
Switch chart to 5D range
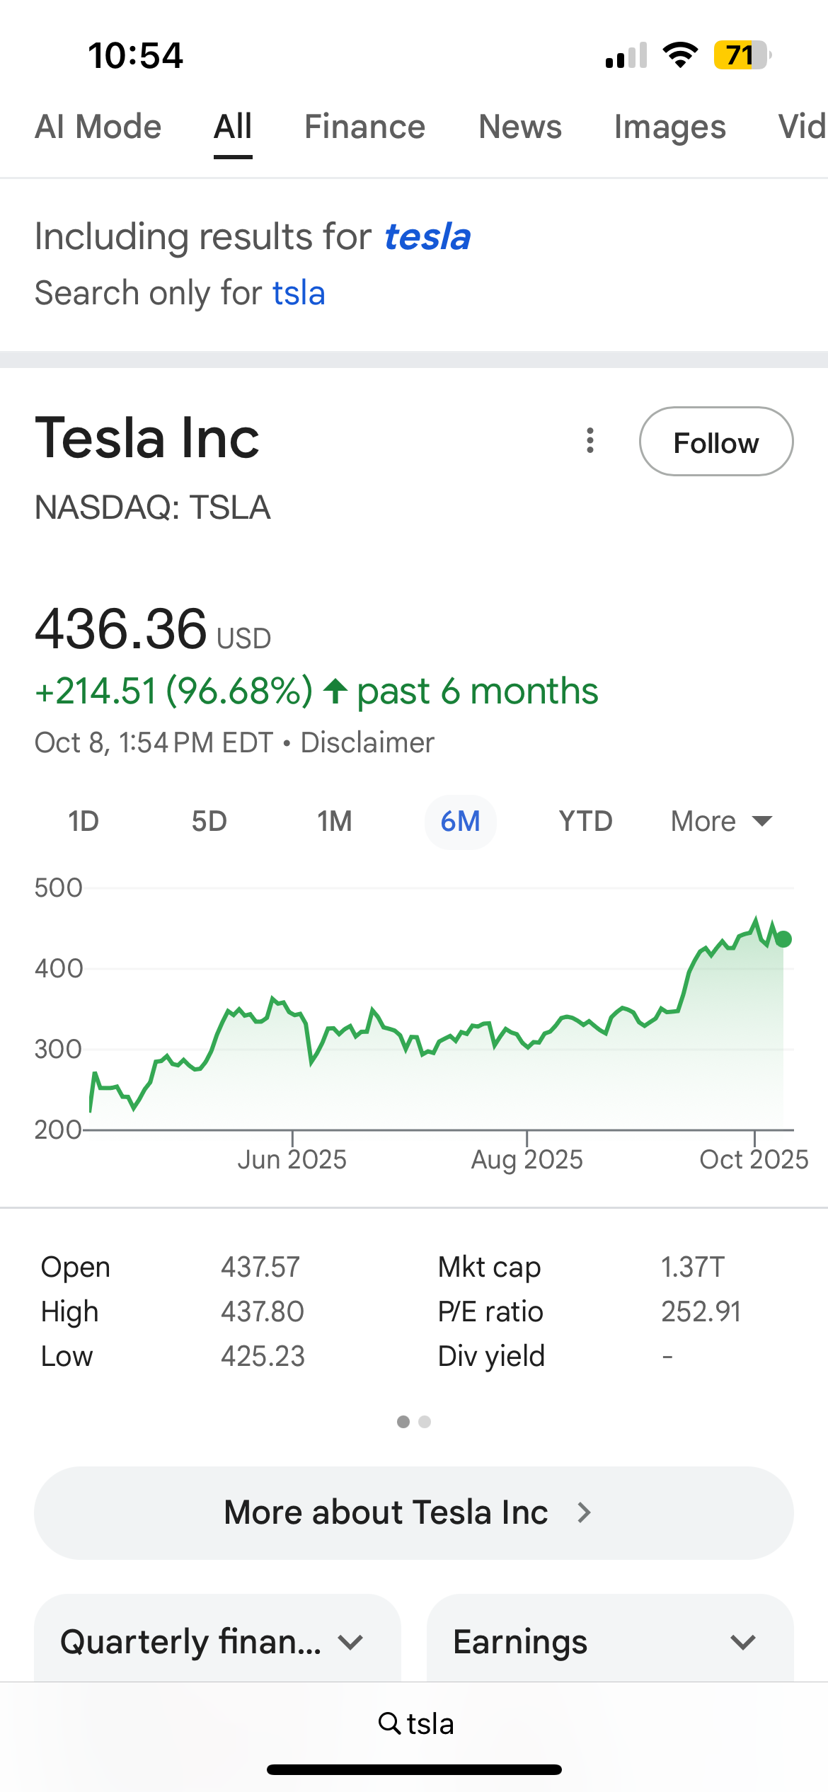point(209,821)
